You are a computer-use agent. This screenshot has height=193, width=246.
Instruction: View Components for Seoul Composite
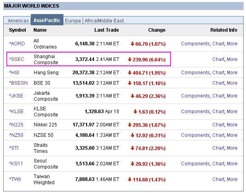pos(195,164)
